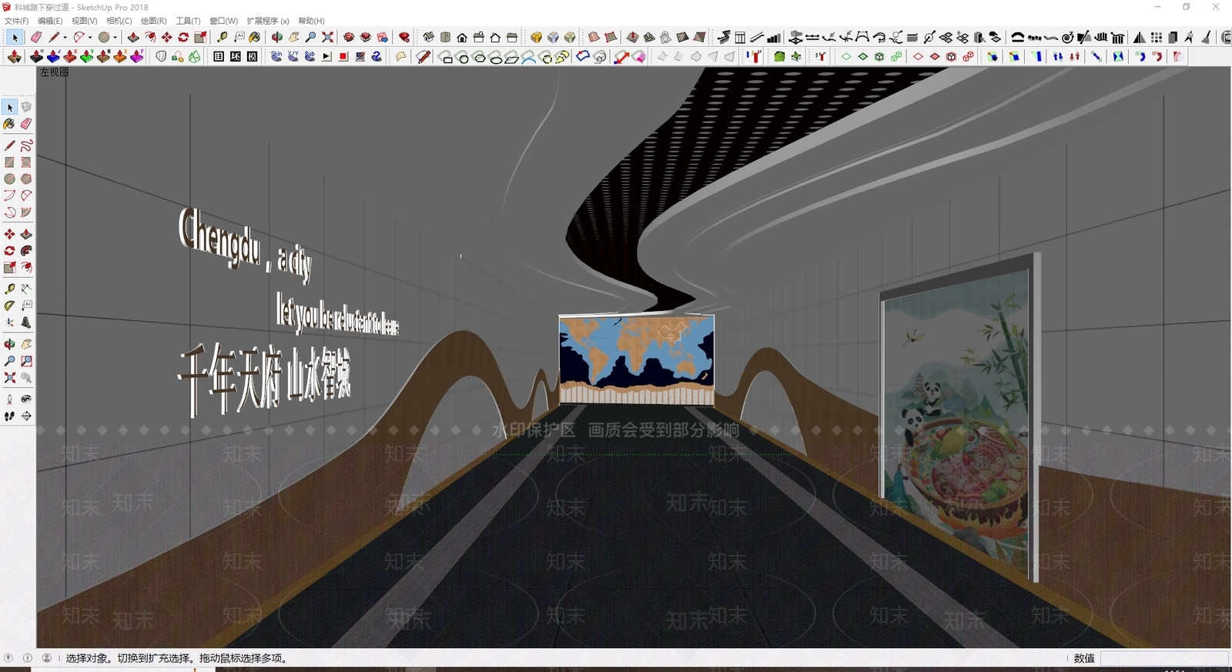This screenshot has height=672, width=1232.
Task: Select the Pie arc tool
Action: pyautogui.click(x=26, y=212)
